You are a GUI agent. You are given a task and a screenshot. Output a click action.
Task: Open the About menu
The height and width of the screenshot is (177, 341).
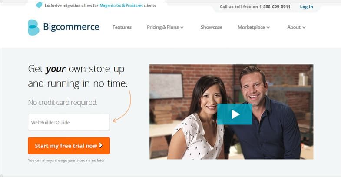pos(294,27)
